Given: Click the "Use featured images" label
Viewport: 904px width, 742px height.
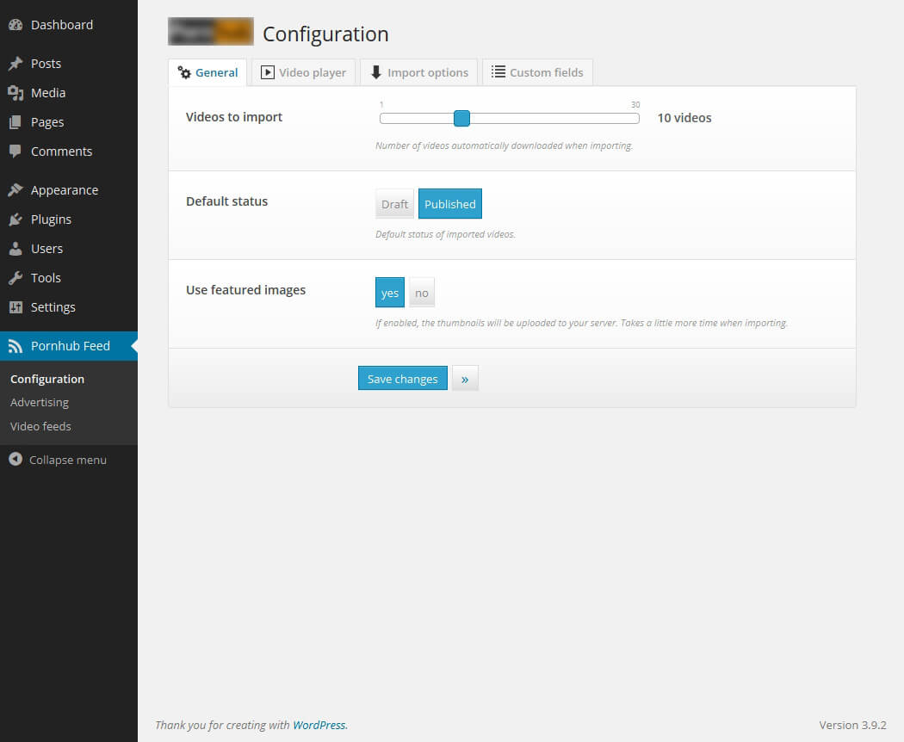Looking at the screenshot, I should [x=245, y=290].
